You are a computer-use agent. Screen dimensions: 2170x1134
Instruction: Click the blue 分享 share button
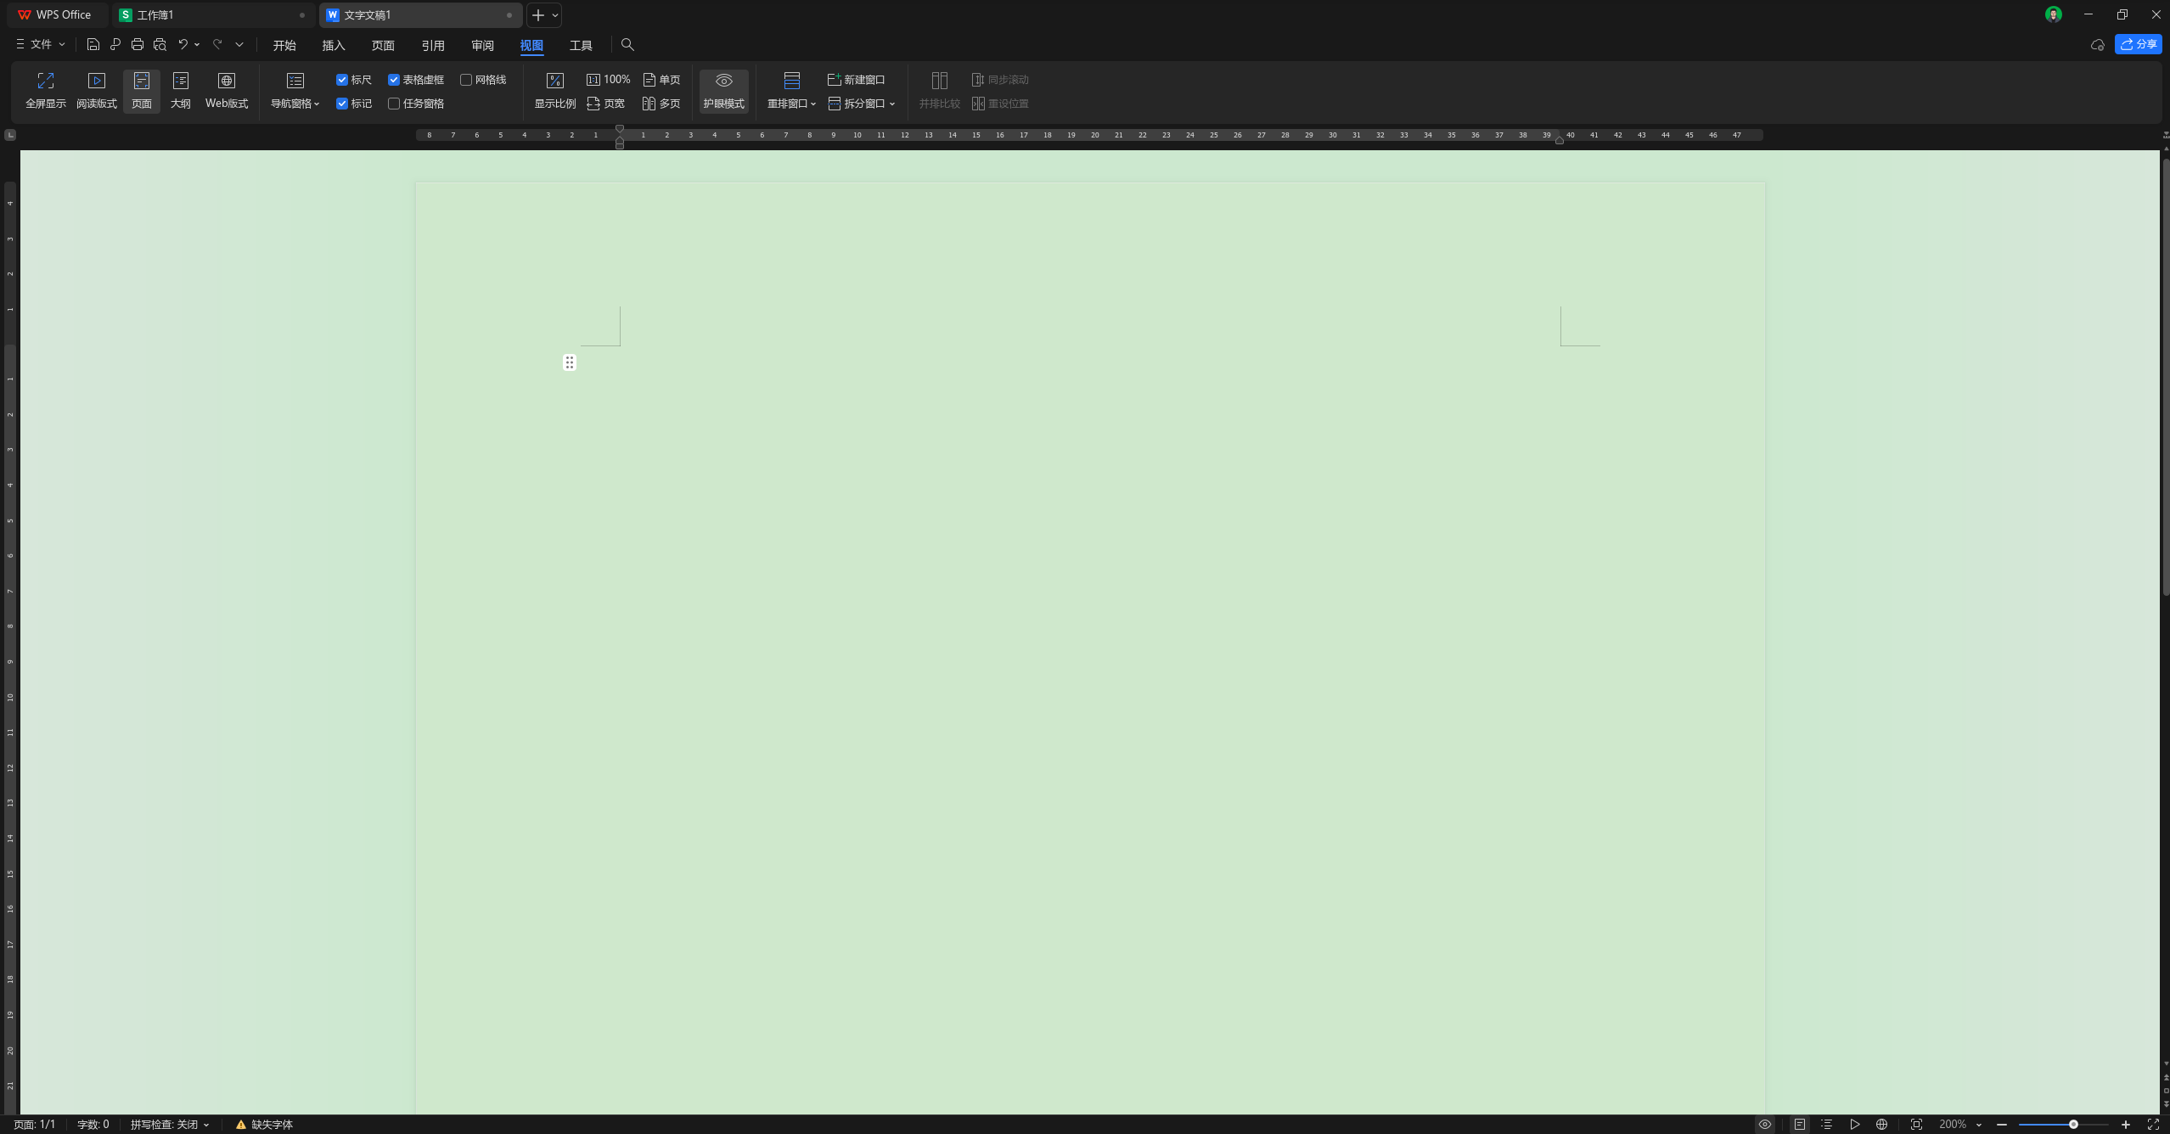(2138, 44)
